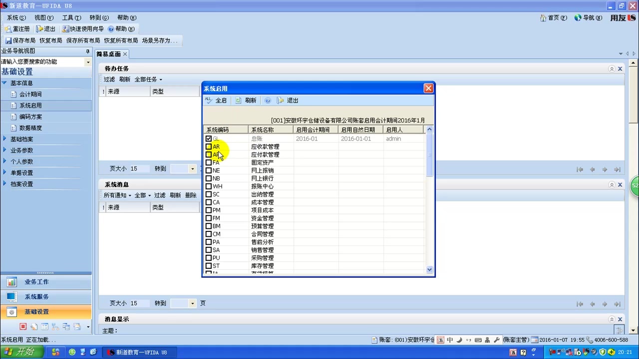Click 过滤 in the 待办任务 panel
This screenshot has width=639, height=359.
109,79
